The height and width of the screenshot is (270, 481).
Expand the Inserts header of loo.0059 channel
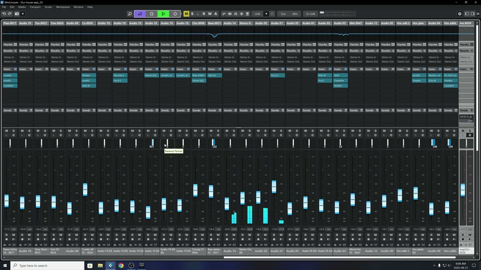[x=466, y=69]
